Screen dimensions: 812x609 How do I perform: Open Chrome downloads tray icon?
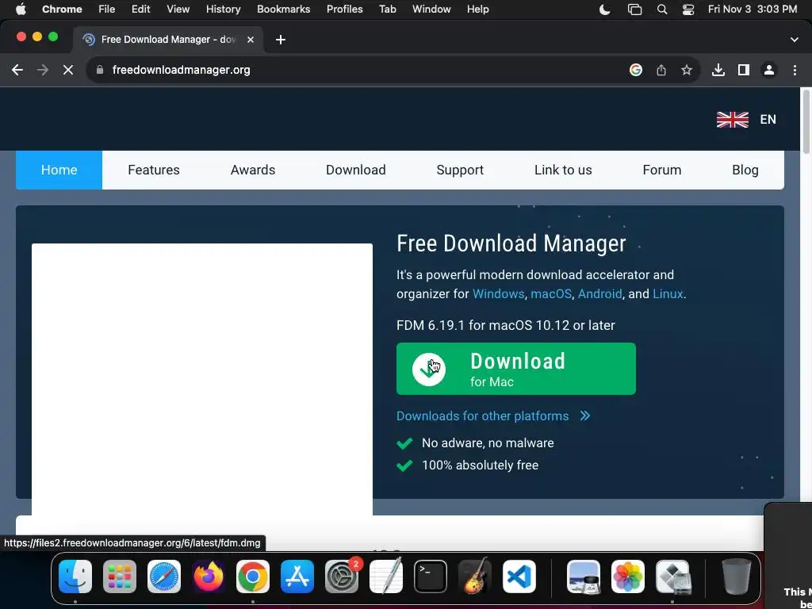click(x=718, y=70)
